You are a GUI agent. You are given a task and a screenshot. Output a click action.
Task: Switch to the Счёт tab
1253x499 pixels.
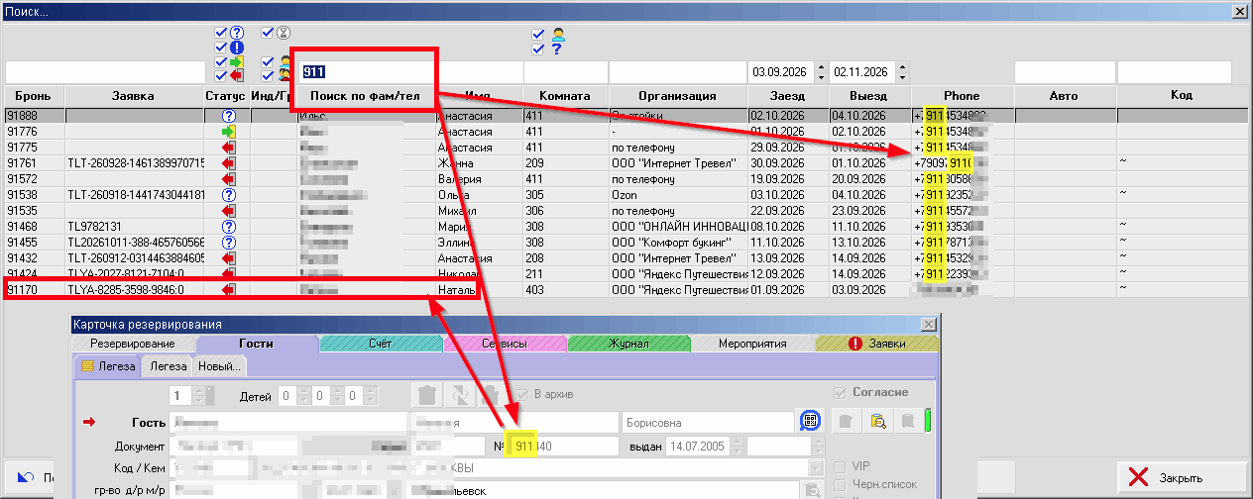coord(381,344)
